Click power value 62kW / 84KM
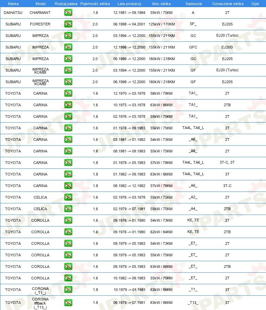This screenshot has height=310, width=266. [162, 232]
